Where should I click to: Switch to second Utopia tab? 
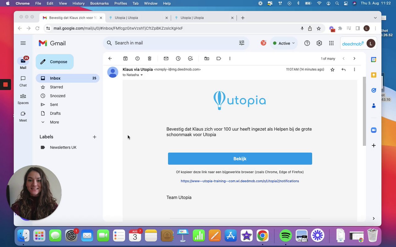tap(138, 18)
